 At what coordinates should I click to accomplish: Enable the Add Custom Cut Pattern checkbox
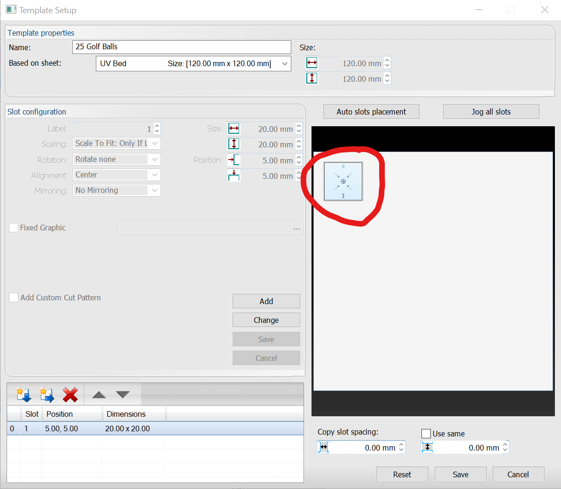14,298
